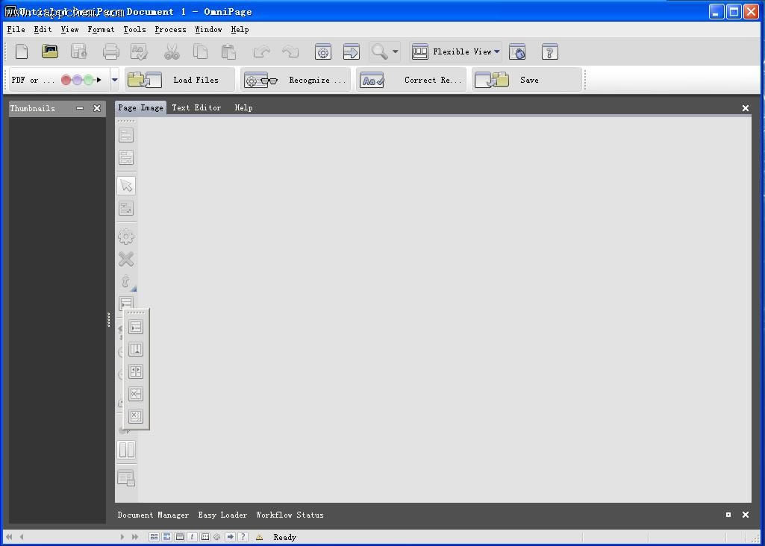Open the Process menu
This screenshot has height=546, width=765.
170,30
